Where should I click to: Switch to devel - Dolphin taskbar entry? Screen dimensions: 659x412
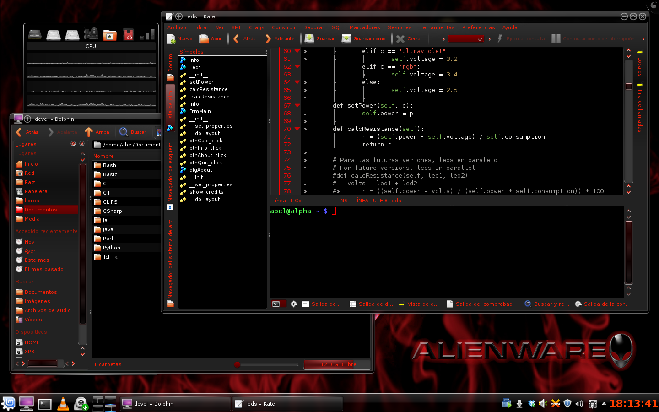(175, 404)
